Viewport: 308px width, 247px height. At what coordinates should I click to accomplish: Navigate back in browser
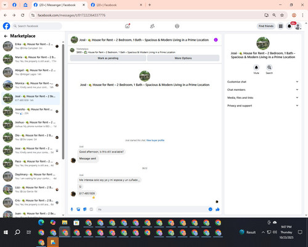click(x=6, y=15)
